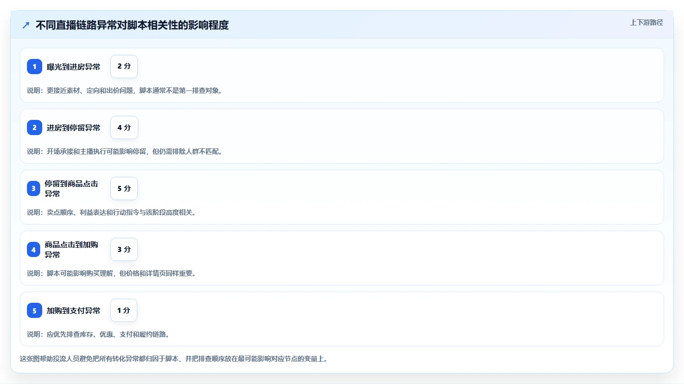
Task: Click the 曝光到进房异常 label
Action: pyautogui.click(x=74, y=67)
